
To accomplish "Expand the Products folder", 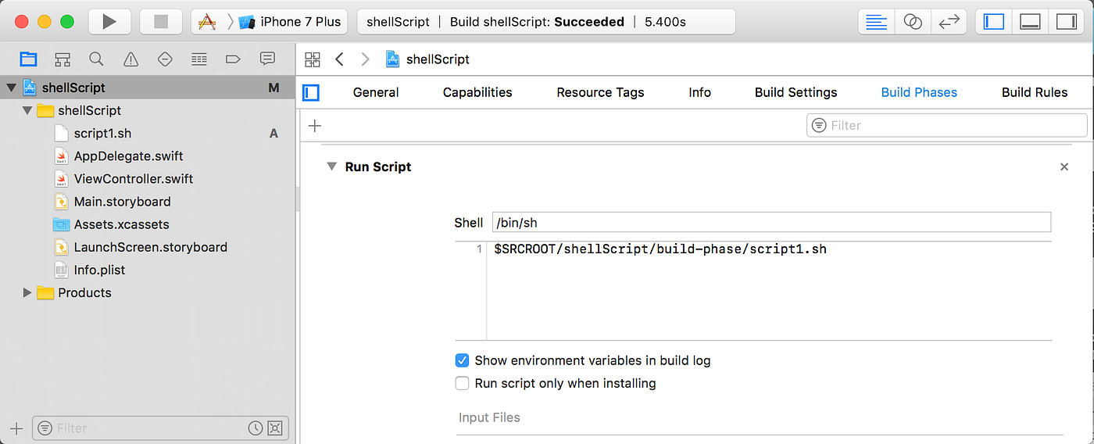I will point(27,293).
